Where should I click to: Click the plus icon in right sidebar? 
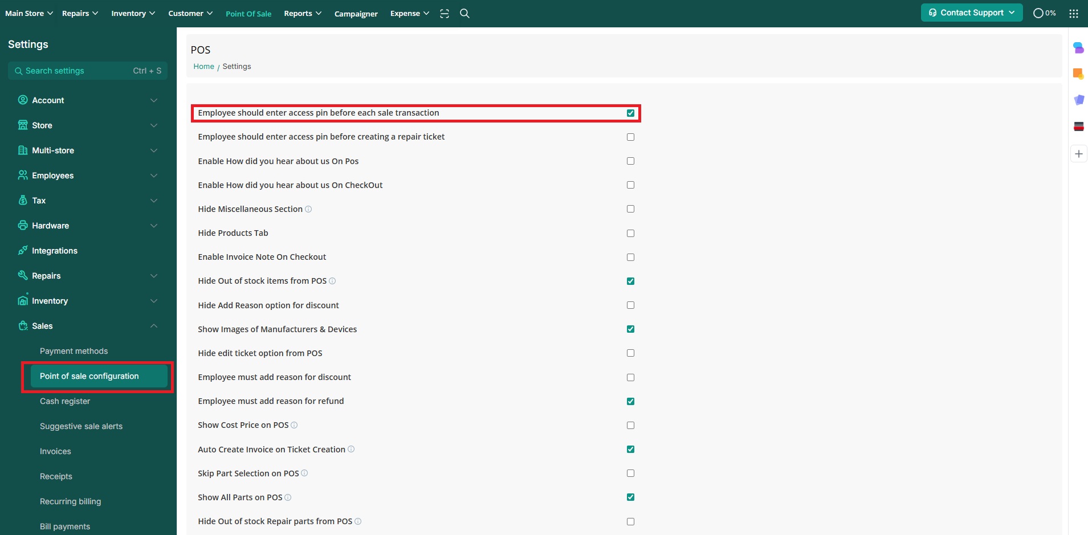1078,154
